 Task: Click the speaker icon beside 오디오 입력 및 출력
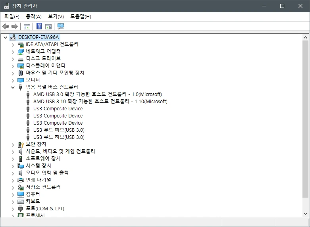(20, 173)
